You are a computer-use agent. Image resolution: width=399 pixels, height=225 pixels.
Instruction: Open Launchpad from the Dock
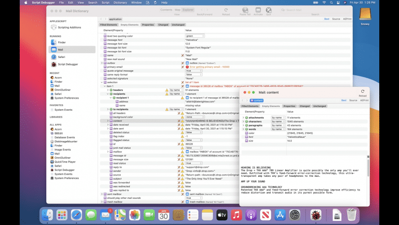point(62,215)
